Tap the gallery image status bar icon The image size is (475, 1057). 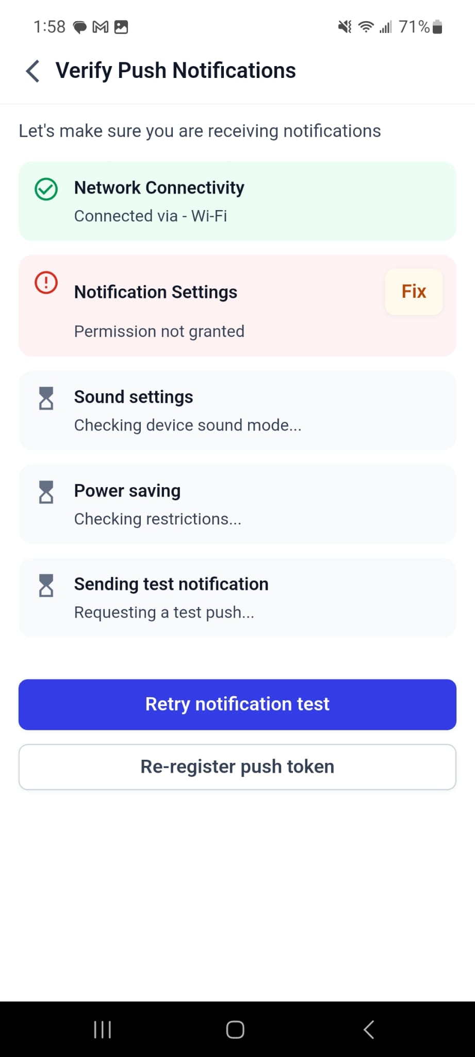pos(121,27)
